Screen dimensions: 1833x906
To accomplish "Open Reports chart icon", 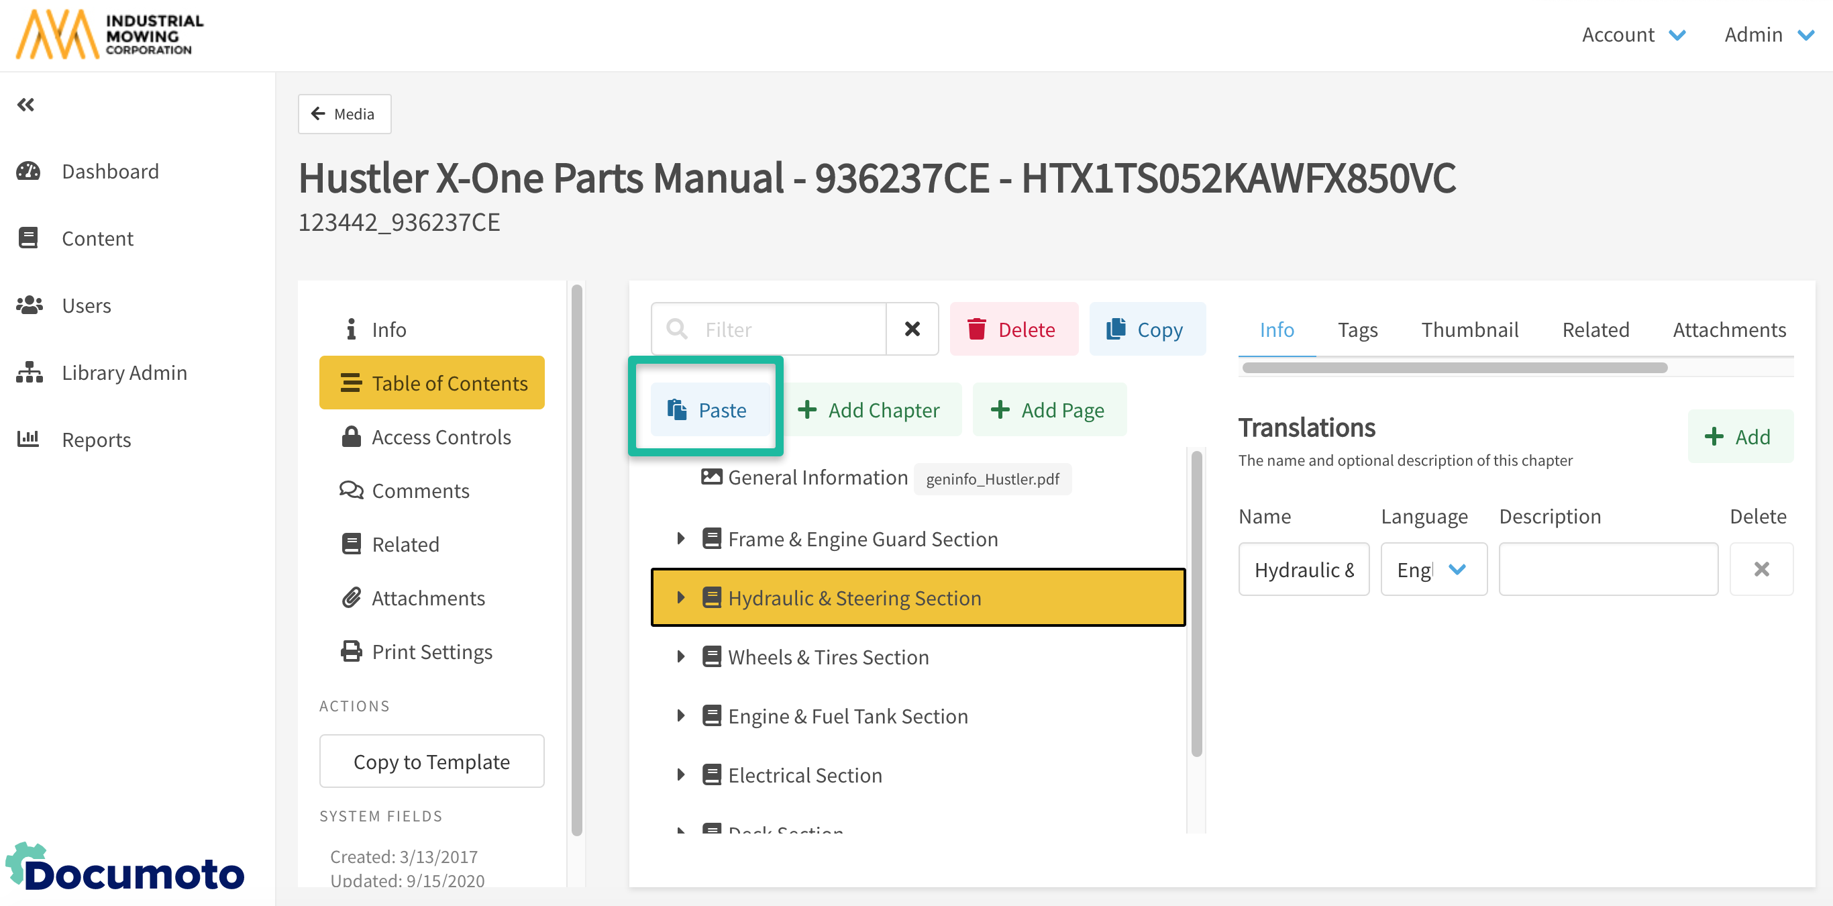I will [x=28, y=439].
